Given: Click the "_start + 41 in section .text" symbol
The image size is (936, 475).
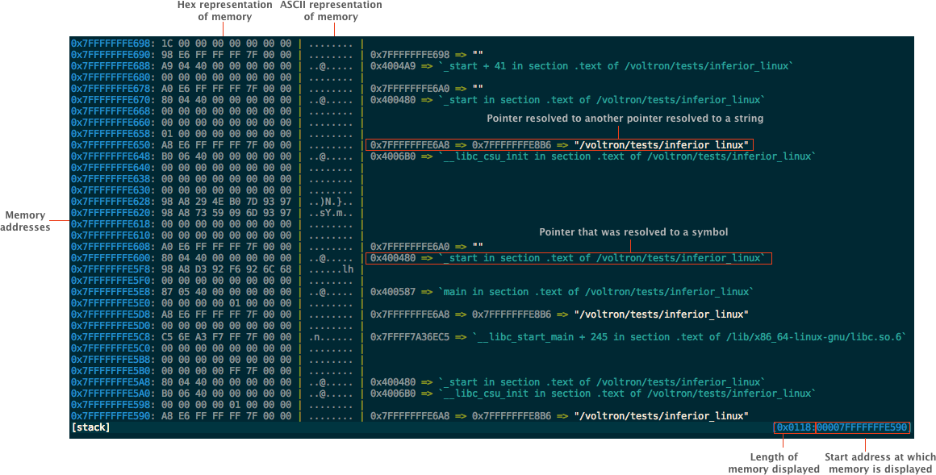Looking at the screenshot, I should click(616, 66).
